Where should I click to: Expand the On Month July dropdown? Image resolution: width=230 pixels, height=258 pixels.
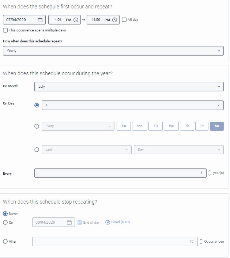(x=129, y=87)
